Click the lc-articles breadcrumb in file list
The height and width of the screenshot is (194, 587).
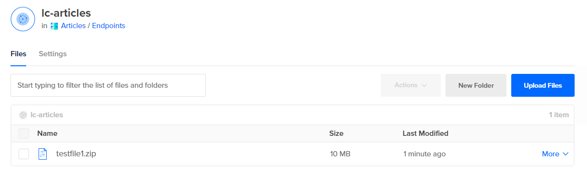point(47,115)
